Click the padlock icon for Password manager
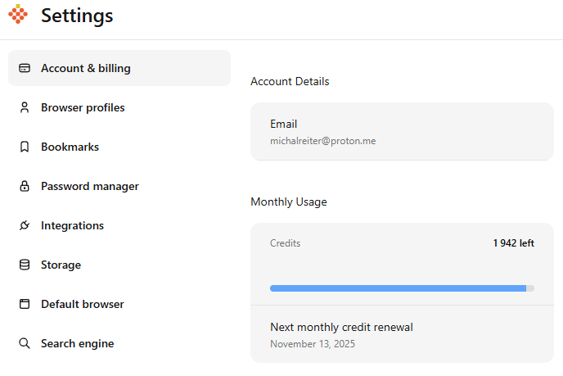Screen dimensions: 563x376 coord(25,186)
